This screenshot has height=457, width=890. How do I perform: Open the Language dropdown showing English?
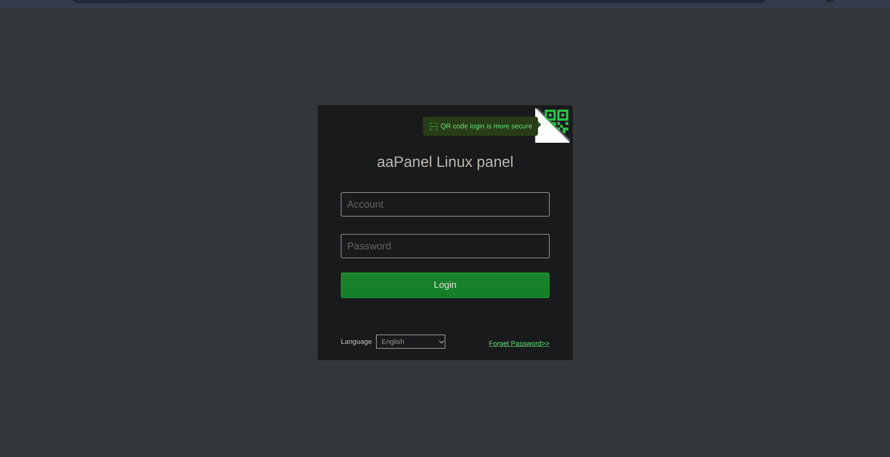point(410,342)
